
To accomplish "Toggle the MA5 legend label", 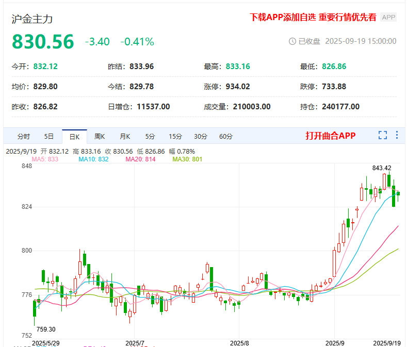I will pos(45,159).
